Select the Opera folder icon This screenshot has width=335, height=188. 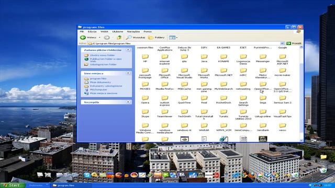click(x=145, y=98)
